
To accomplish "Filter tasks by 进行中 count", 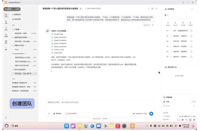I will pyautogui.click(x=176, y=24).
